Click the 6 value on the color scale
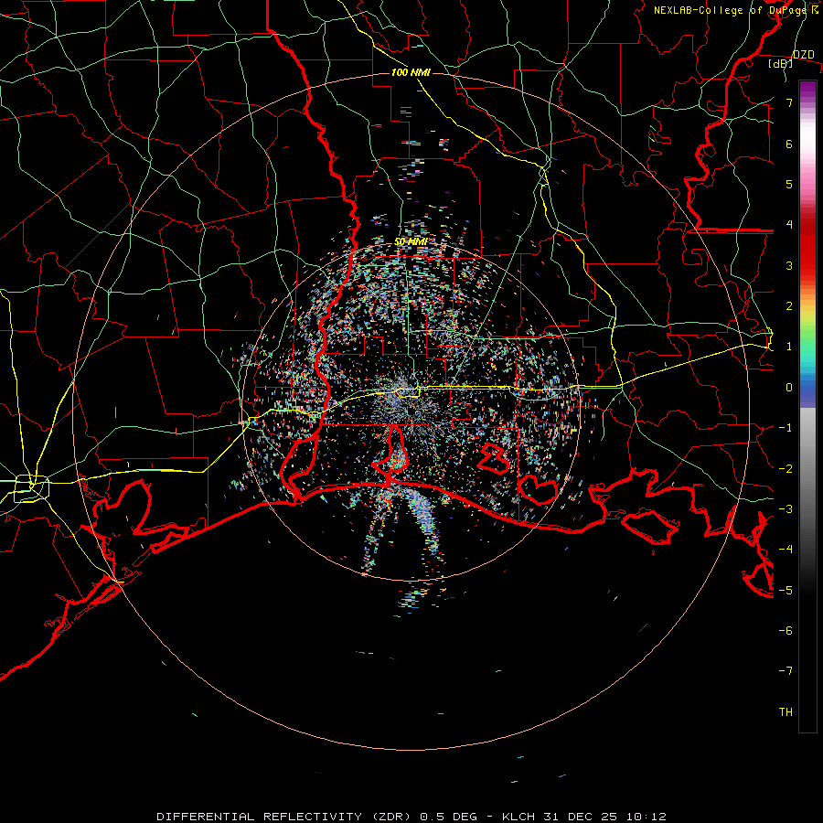 (x=789, y=144)
